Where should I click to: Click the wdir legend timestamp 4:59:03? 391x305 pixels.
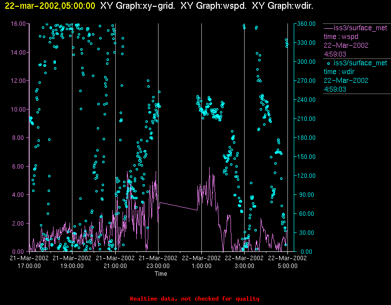pos(335,89)
